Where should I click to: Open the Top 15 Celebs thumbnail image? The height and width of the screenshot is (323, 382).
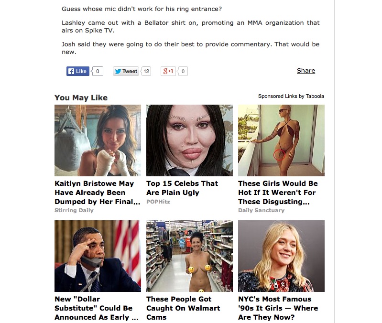pos(189,140)
